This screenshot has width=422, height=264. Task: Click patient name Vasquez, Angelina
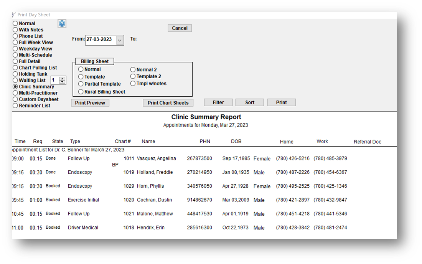pyautogui.click(x=157, y=158)
